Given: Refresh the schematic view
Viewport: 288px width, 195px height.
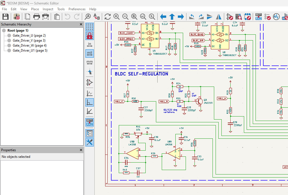Looking at the screenshot, I should [x=108, y=17].
